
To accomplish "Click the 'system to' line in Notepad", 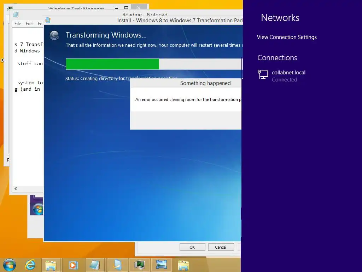I will coord(30,83).
